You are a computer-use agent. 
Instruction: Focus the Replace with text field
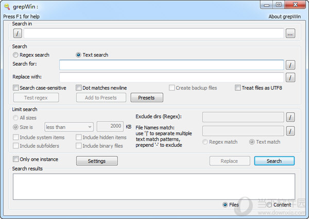pyautogui.click(x=171, y=77)
